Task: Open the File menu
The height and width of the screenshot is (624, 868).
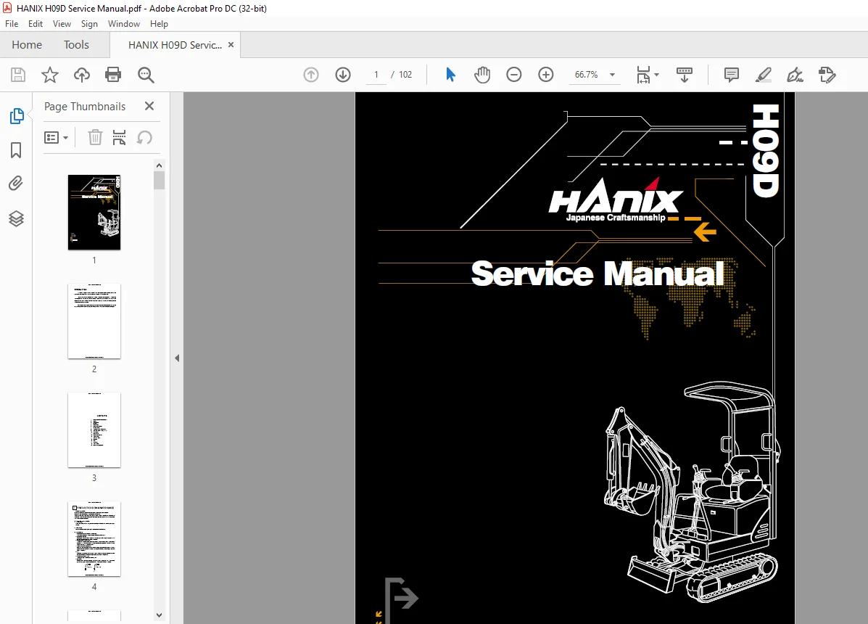Action: (x=12, y=24)
